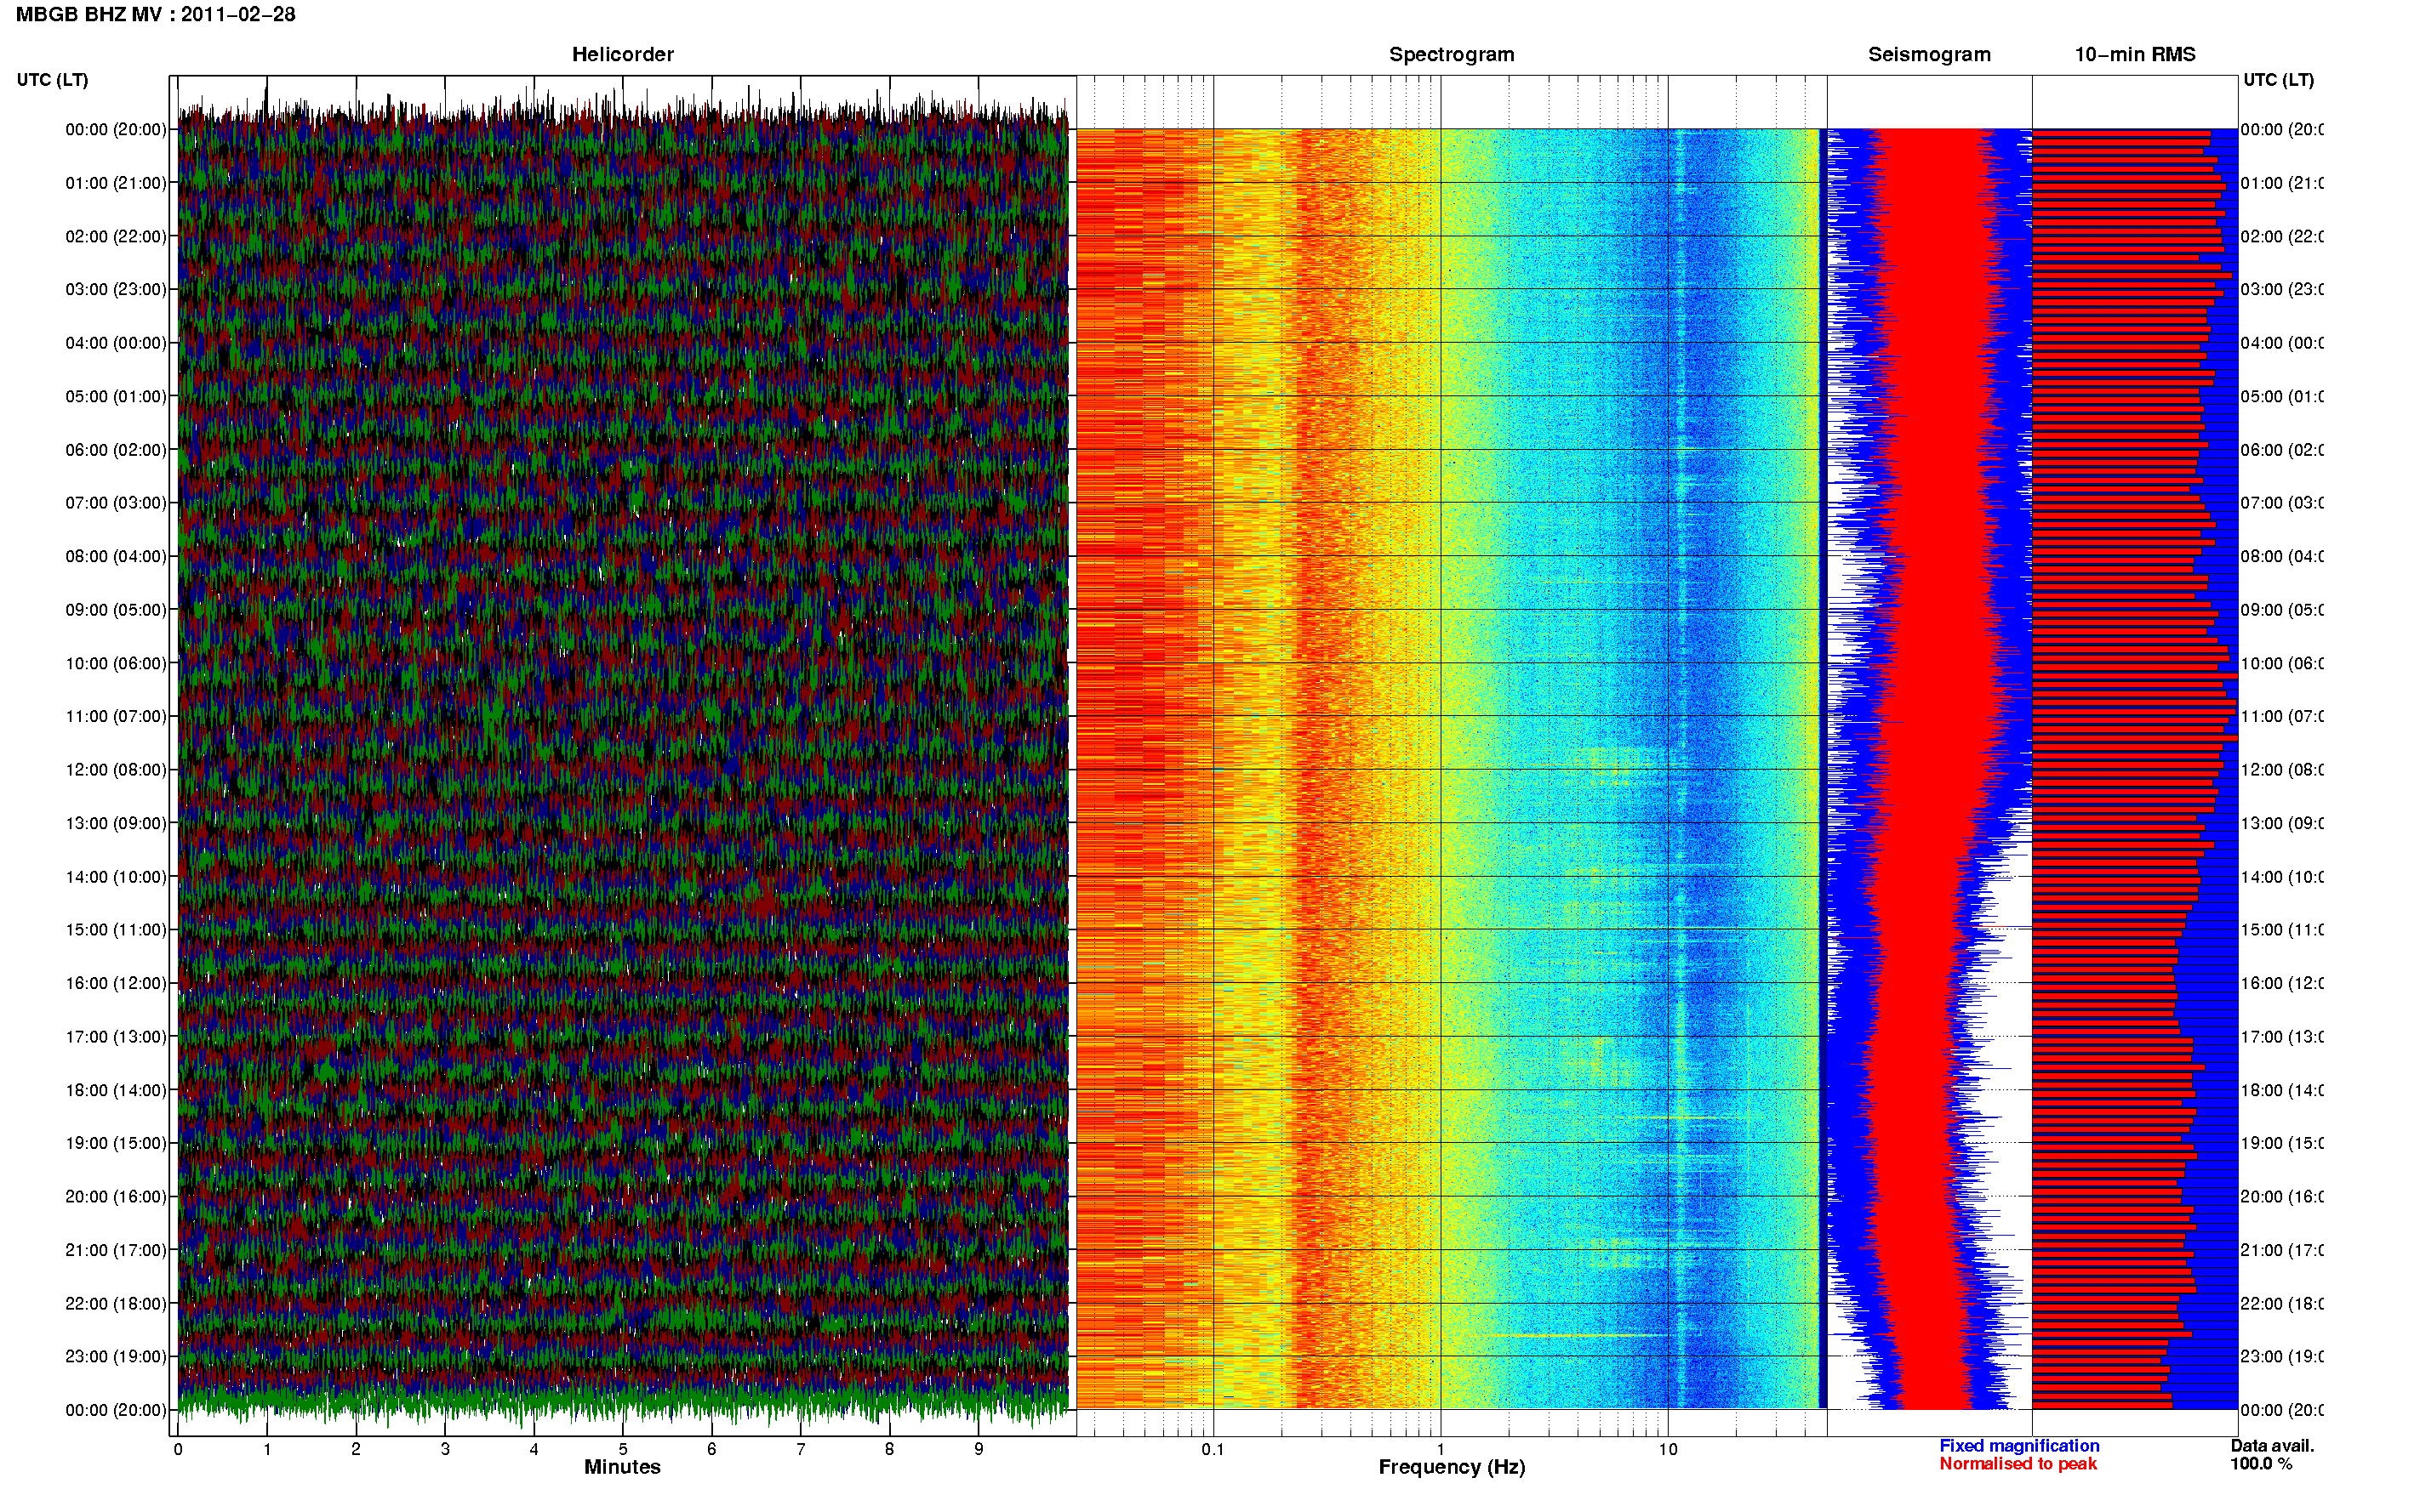Click the '15:00 (11:00)' Helicorder time label
Screen dimensions: 2420x1512
(x=116, y=930)
